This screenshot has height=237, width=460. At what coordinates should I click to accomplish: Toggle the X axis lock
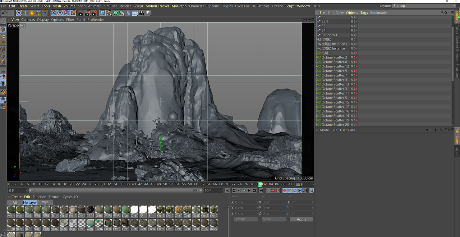pos(54,13)
